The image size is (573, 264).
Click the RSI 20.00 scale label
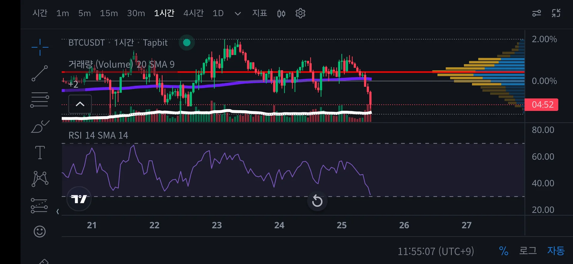tap(543, 210)
